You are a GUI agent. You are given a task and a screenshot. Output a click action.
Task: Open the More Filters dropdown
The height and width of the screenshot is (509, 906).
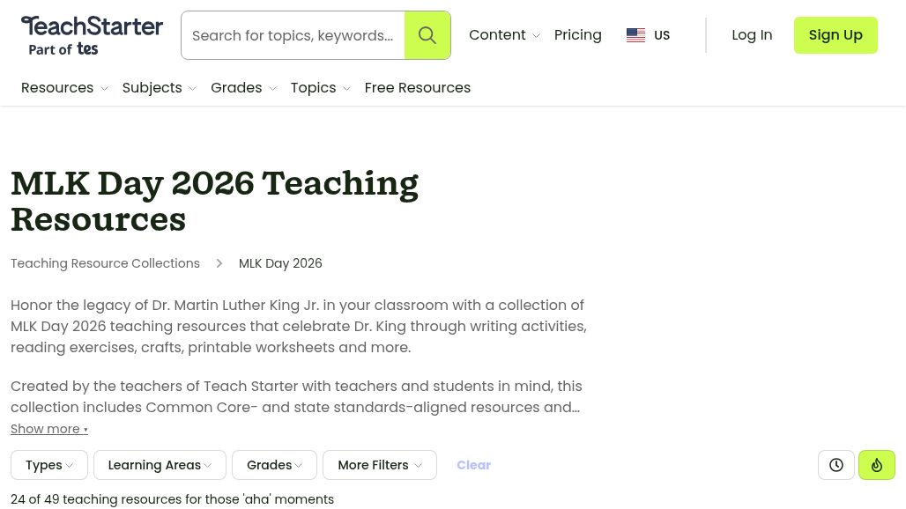pos(379,465)
